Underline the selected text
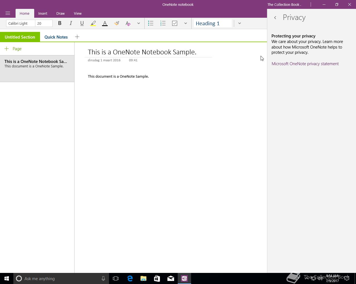 tap(82, 23)
